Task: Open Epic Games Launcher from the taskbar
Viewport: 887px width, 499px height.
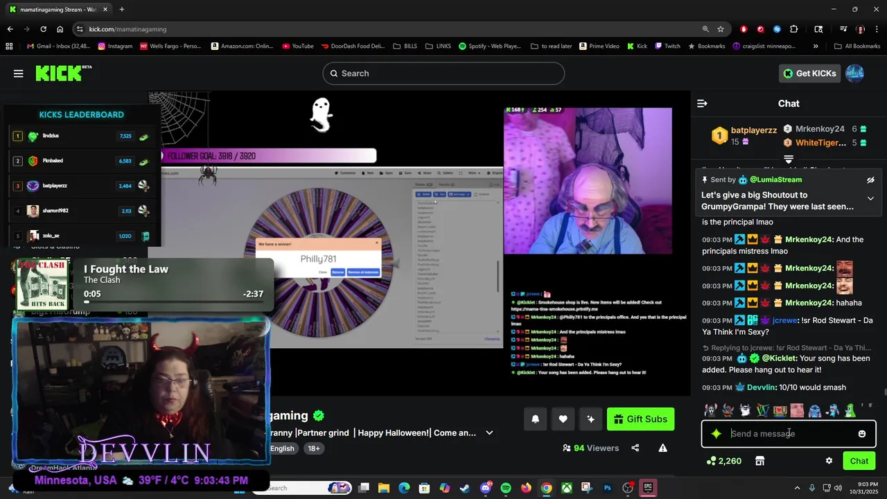Action: [x=648, y=488]
